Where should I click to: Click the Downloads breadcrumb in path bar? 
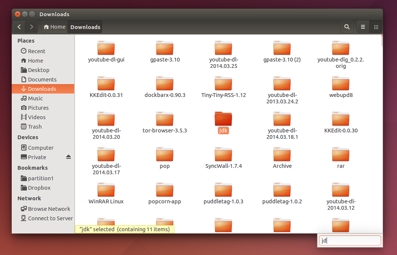point(85,27)
